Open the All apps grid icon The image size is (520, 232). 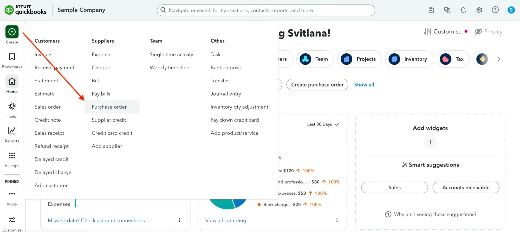tap(12, 156)
